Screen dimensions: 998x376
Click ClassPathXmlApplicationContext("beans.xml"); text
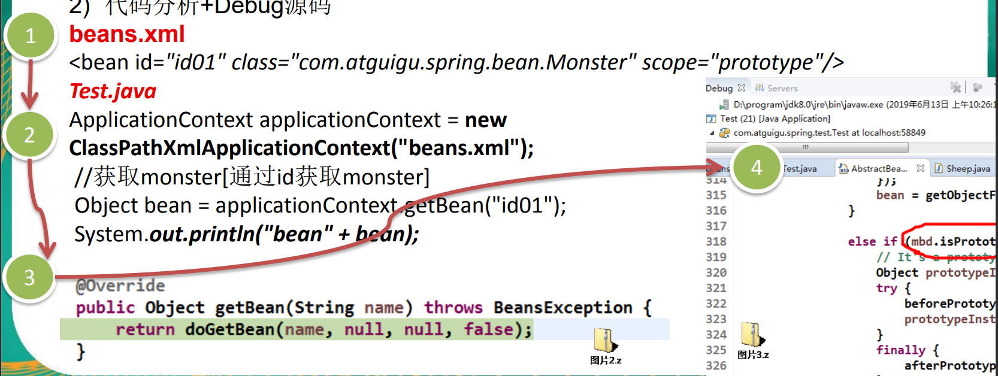pyautogui.click(x=301, y=148)
